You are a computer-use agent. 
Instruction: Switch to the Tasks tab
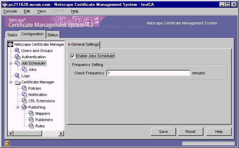12,35
